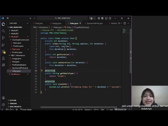Open Image.java in the Explorer tree

pyautogui.click(x=17, y=59)
